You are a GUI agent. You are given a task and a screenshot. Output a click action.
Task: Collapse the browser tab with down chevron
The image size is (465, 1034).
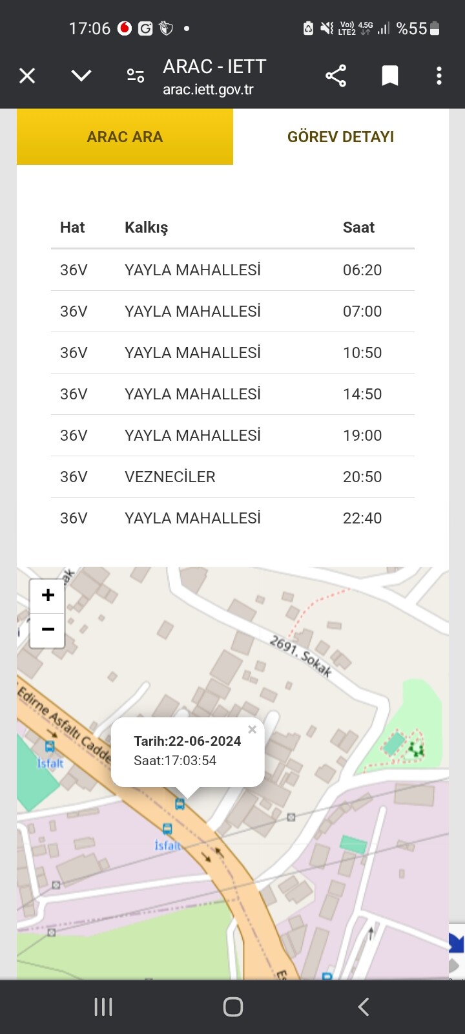[81, 76]
